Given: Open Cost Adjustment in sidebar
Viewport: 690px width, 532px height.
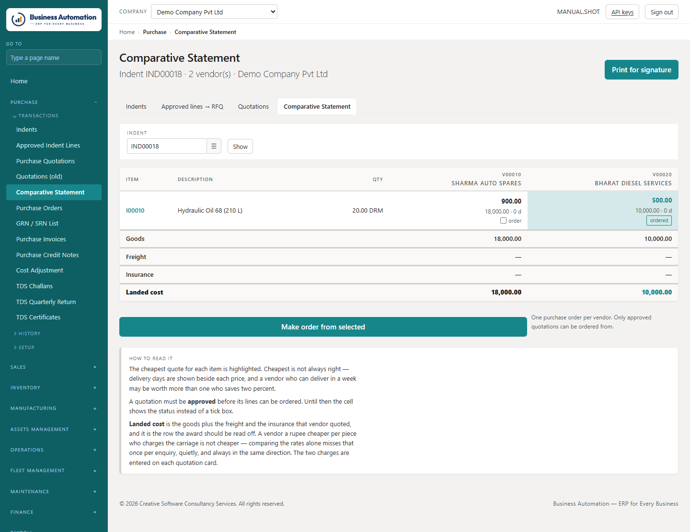Looking at the screenshot, I should pyautogui.click(x=54, y=271).
